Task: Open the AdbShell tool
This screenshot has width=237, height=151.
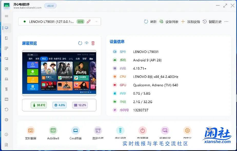Action: (x=53, y=131)
